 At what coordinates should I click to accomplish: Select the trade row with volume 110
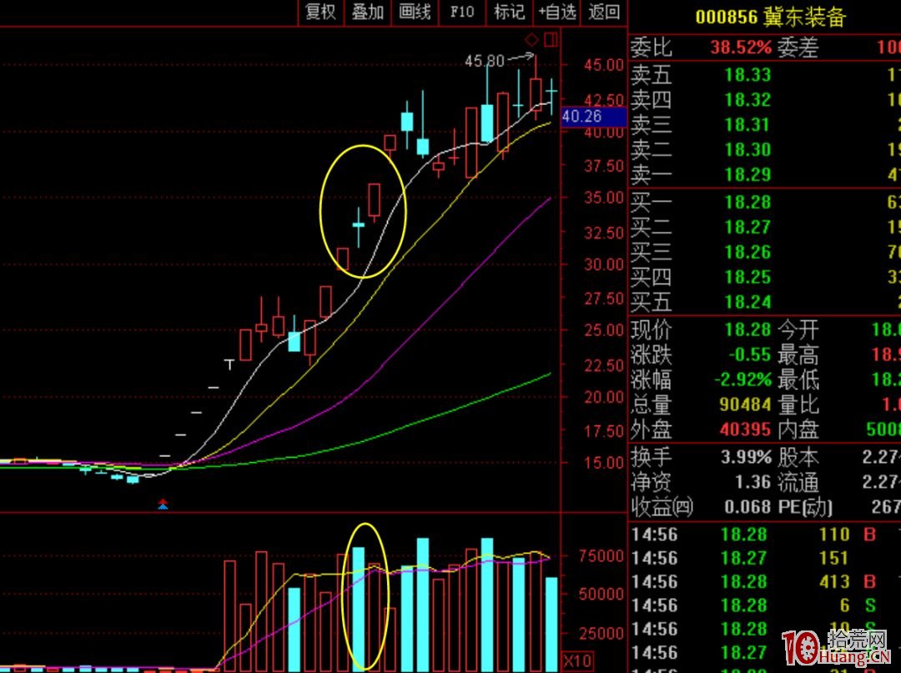point(765,535)
